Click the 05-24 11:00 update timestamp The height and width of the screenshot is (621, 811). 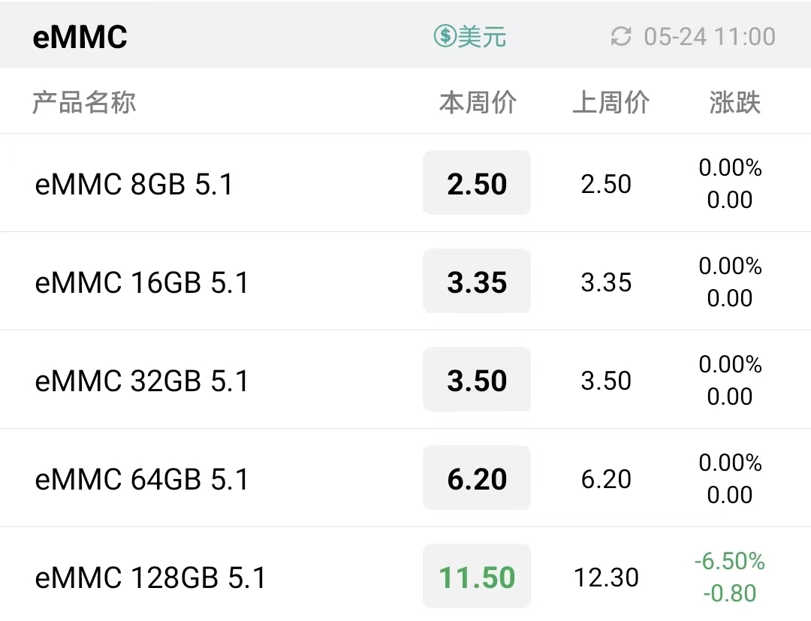(x=710, y=37)
